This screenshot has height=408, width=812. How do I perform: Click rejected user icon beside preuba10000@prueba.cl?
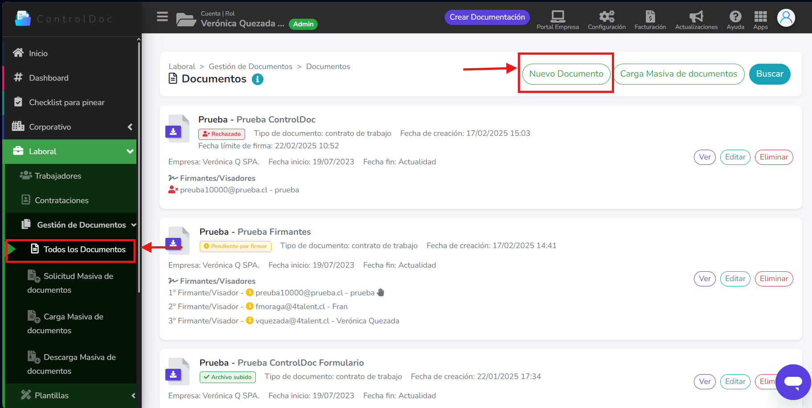pos(173,190)
